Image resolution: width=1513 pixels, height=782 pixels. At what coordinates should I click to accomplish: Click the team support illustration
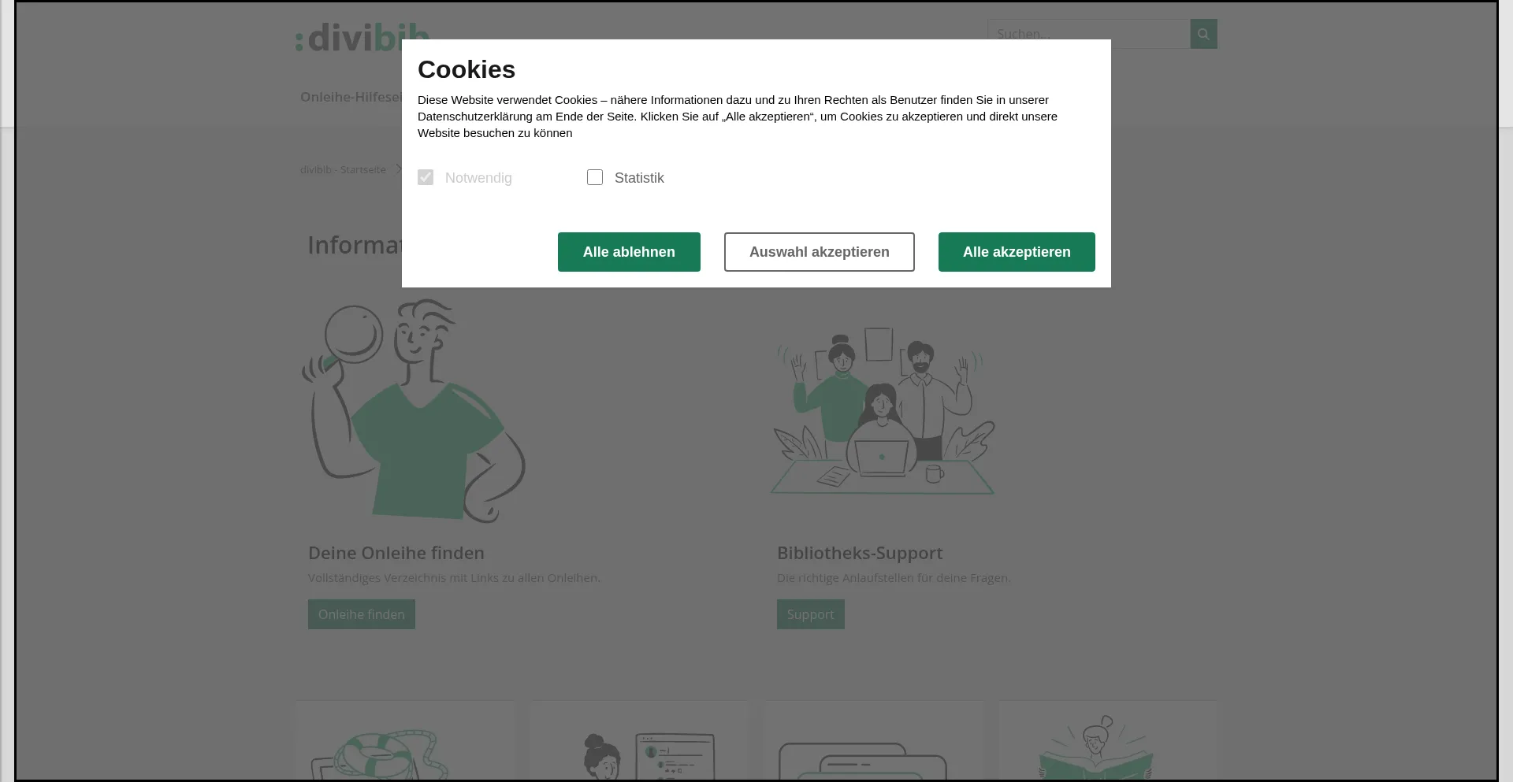883,410
